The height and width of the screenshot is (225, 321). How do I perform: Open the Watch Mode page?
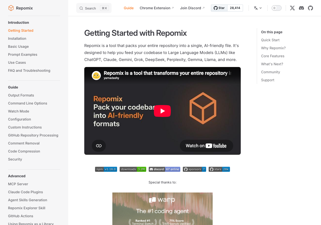pos(19,111)
